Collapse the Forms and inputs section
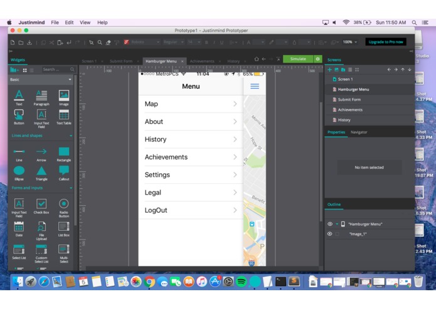The height and width of the screenshot is (309, 436). (x=71, y=188)
